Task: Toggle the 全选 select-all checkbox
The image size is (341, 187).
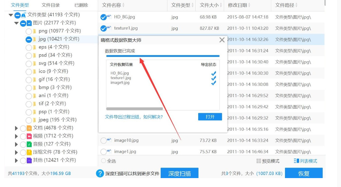Action: 103,161
